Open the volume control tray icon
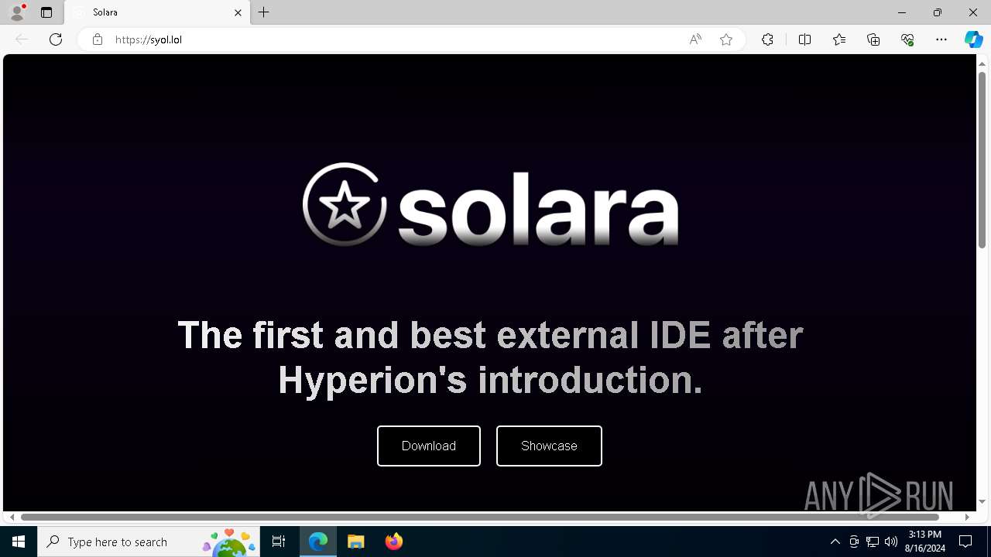Image resolution: width=991 pixels, height=557 pixels. tap(891, 542)
